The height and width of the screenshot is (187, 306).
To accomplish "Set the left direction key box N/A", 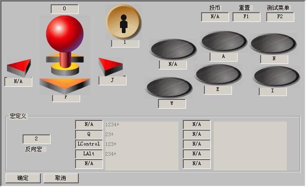I will [18, 82].
